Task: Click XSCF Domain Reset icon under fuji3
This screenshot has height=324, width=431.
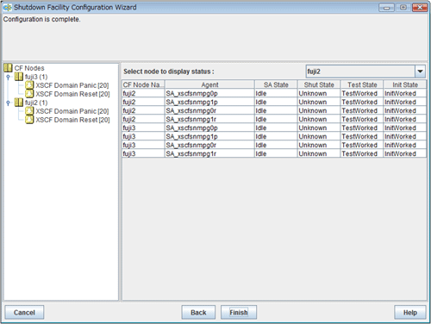Action: [29, 94]
